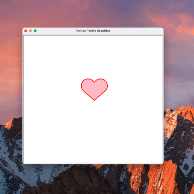Close the Python Turtle Graphics window
The height and width of the screenshot is (194, 194).
pyautogui.click(x=26, y=31)
